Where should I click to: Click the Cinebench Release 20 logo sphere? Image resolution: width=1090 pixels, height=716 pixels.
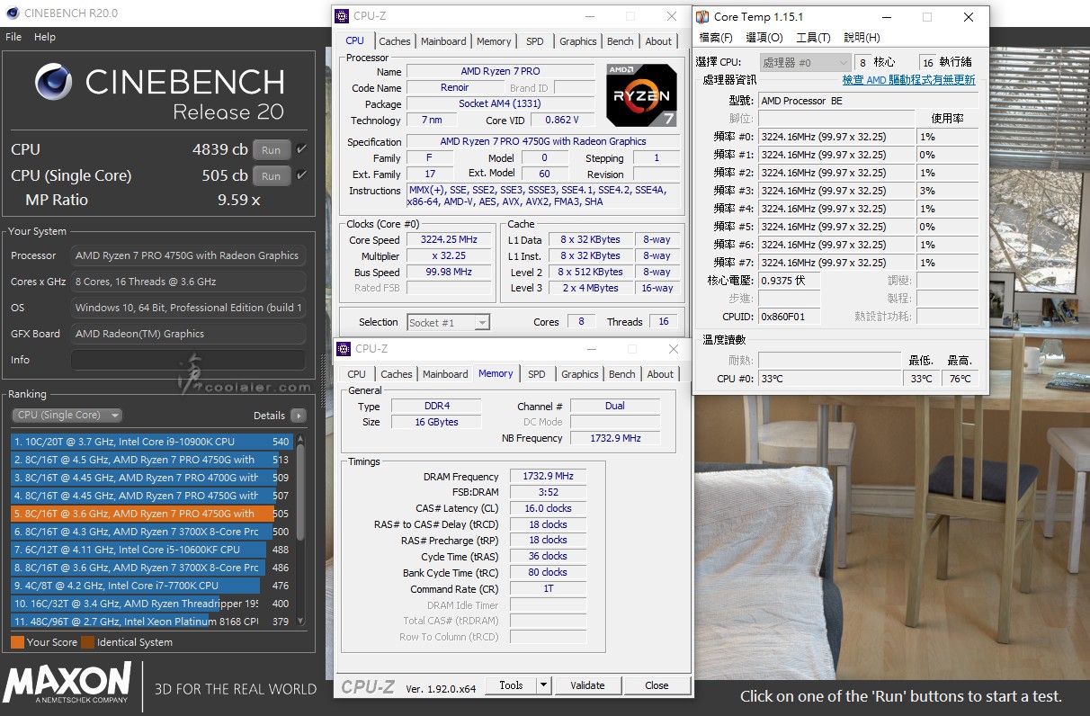tap(53, 83)
